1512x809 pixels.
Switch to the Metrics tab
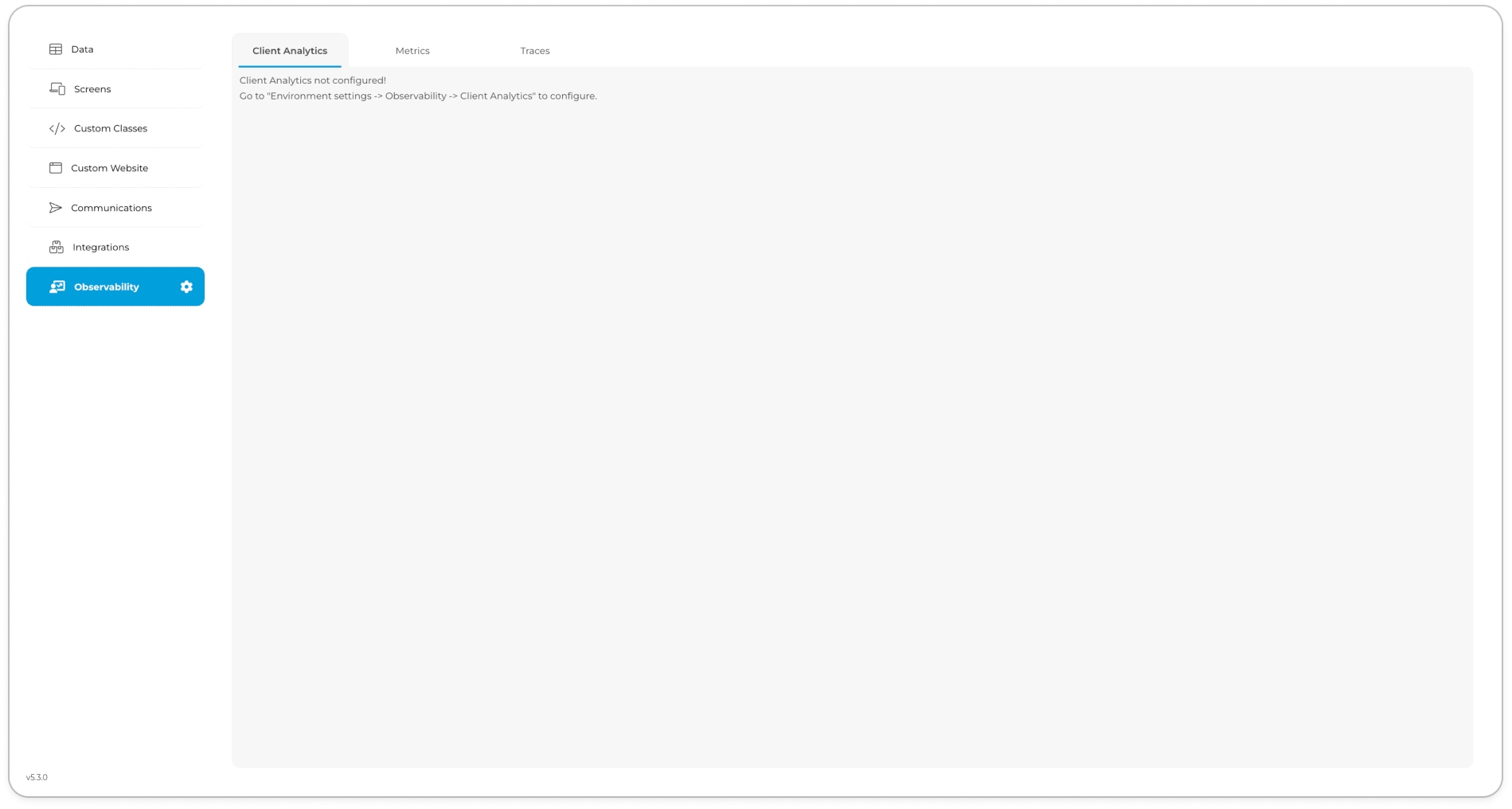click(x=412, y=51)
